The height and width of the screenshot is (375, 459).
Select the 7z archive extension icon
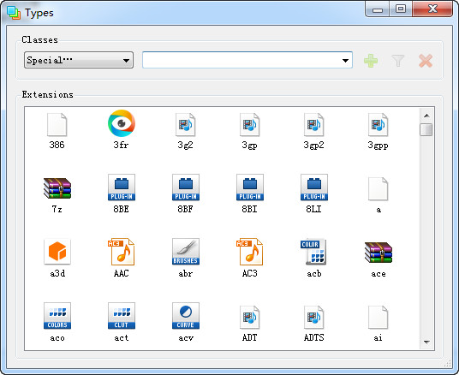57,188
